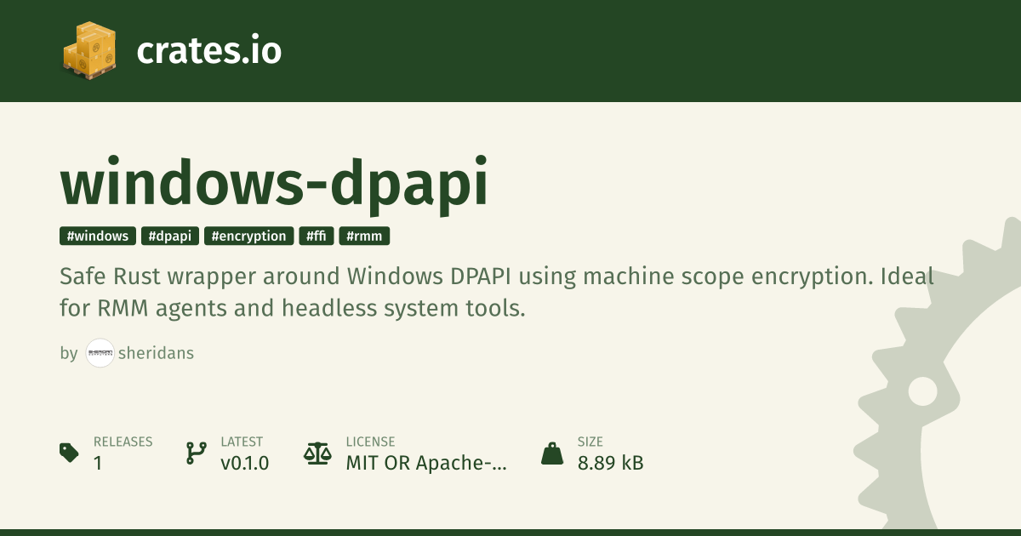This screenshot has width=1021, height=536.
Task: Click the size weight icon
Action: 552,453
